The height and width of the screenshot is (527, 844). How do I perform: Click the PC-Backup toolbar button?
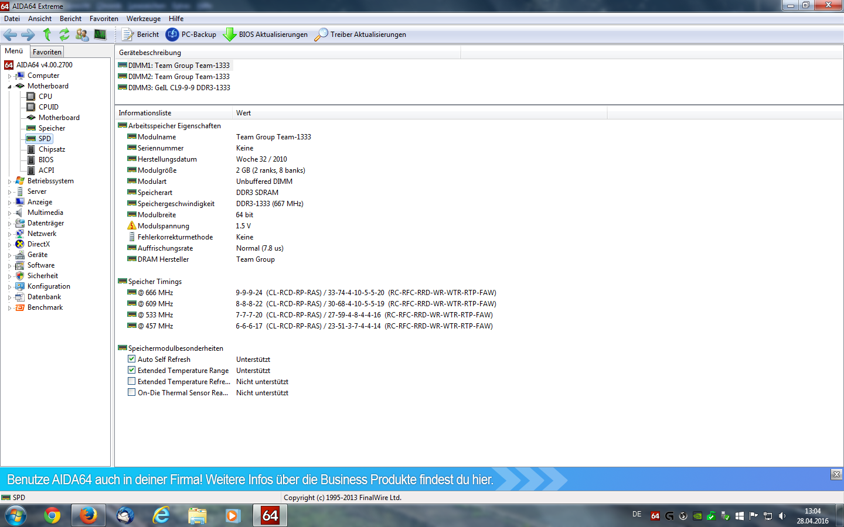click(191, 35)
